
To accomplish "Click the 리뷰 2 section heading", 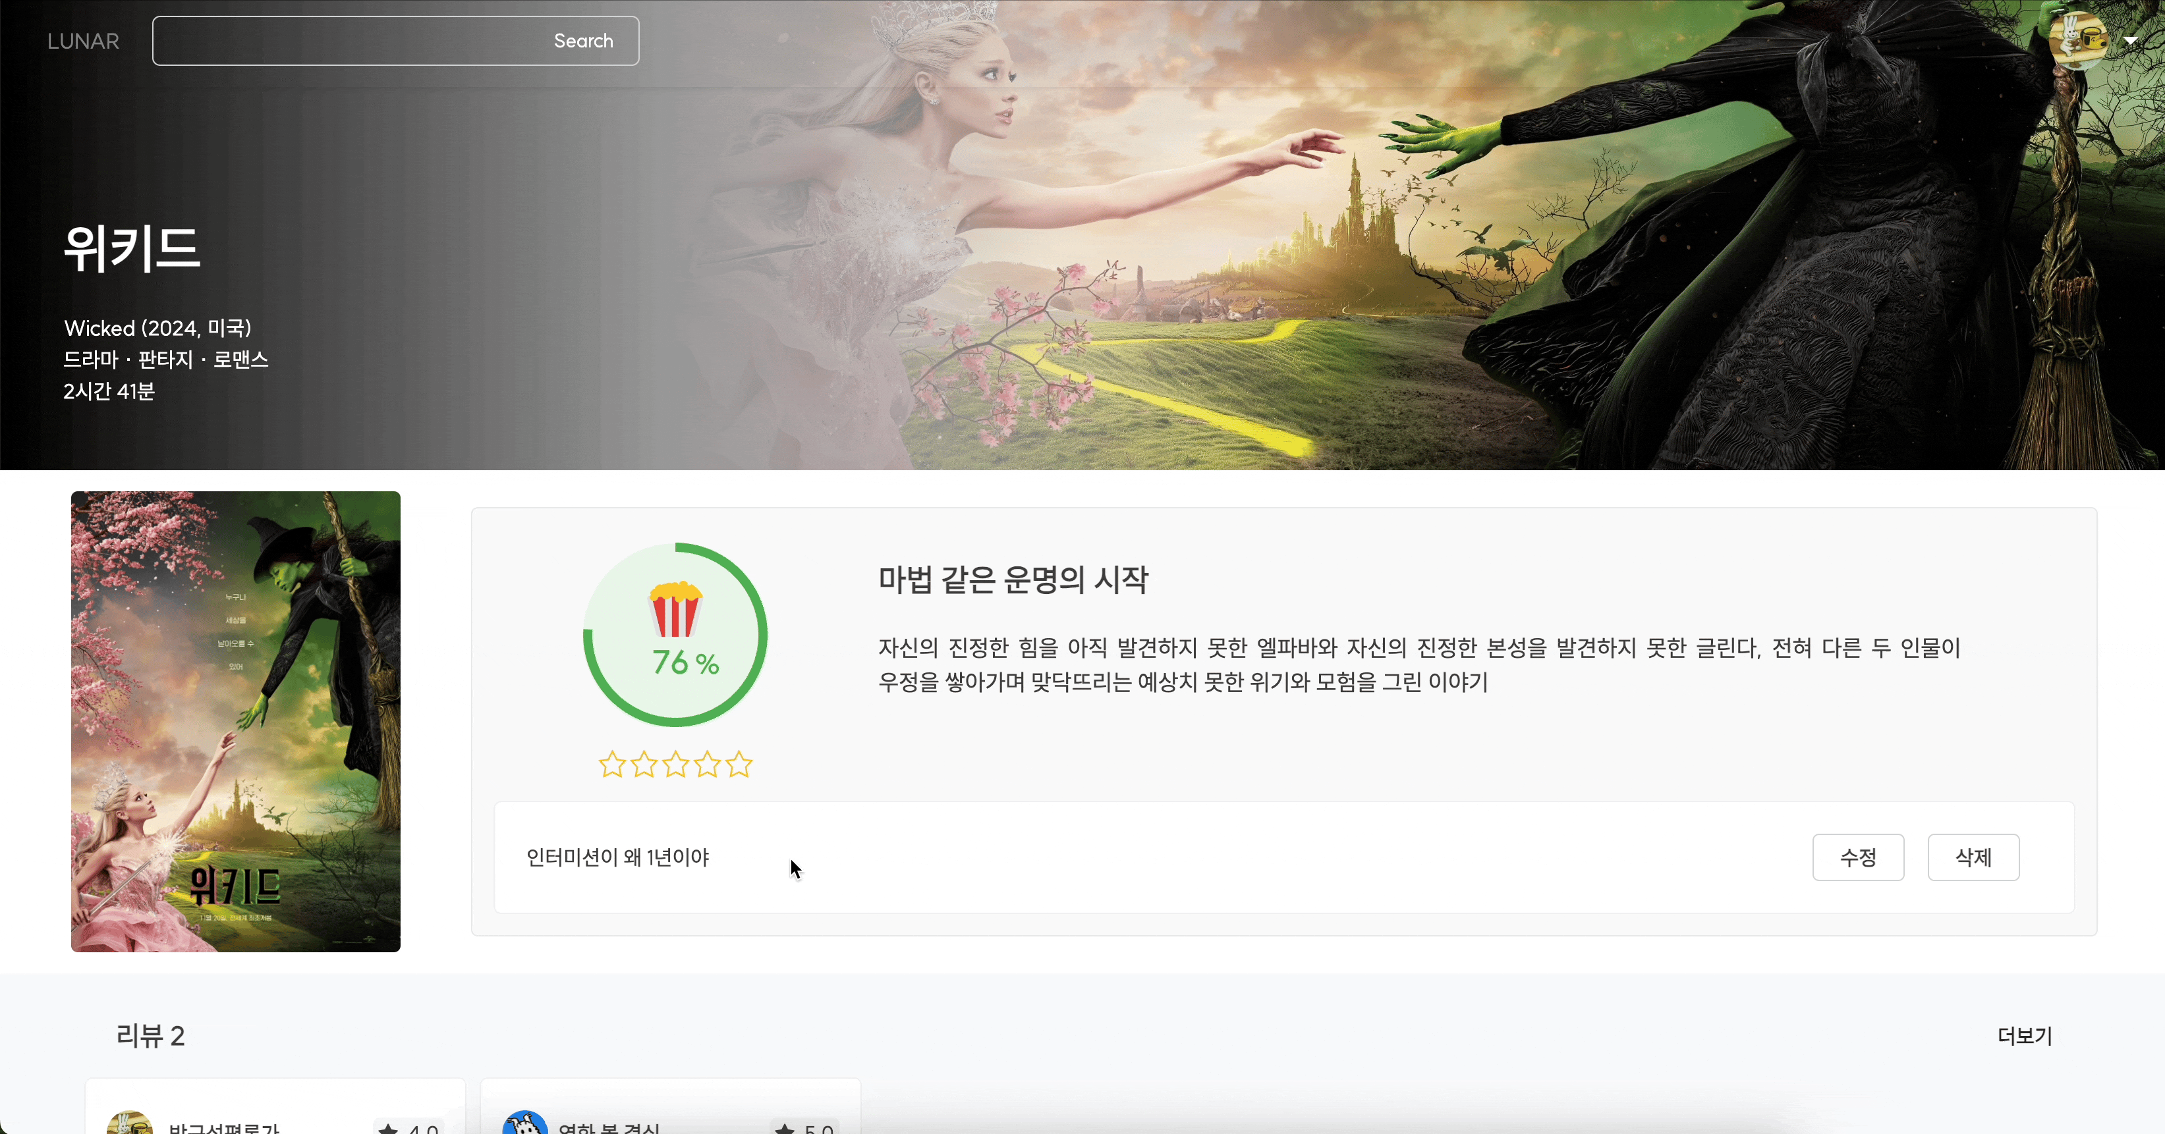I will click(x=150, y=1036).
